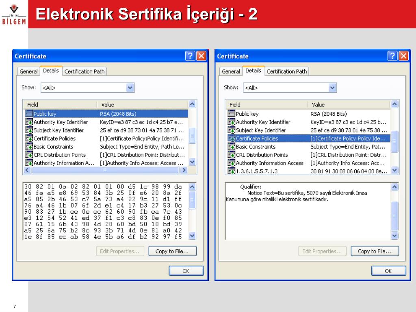Click field list scroll-up arrow in right window
416x312 pixels.
[x=395, y=104]
